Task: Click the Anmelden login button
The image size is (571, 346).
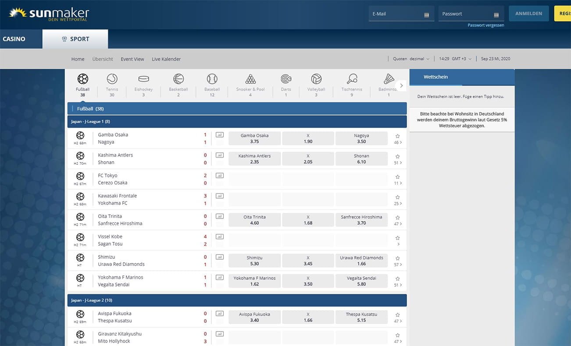Action: 528,14
